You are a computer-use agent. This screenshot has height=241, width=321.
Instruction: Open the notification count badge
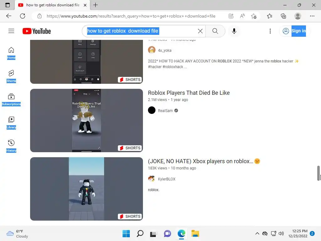[x=312, y=233]
